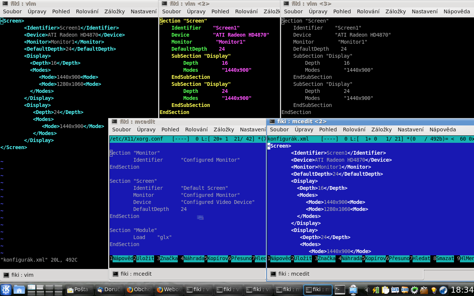Image resolution: width=474 pixels, height=296 pixels.
Task: Click the terminal icon in 'fiki : vim' title bar
Action: coord(4,3)
